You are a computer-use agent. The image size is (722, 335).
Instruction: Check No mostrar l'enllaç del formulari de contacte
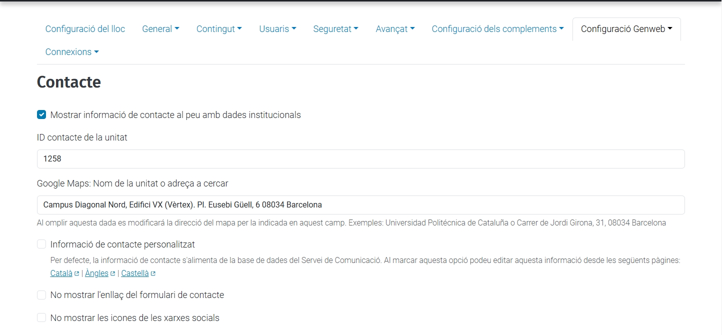click(41, 295)
